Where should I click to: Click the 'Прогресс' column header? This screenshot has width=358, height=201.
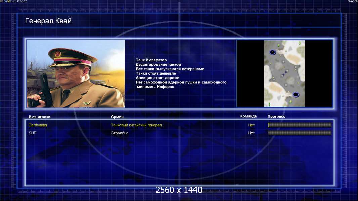[276, 116]
